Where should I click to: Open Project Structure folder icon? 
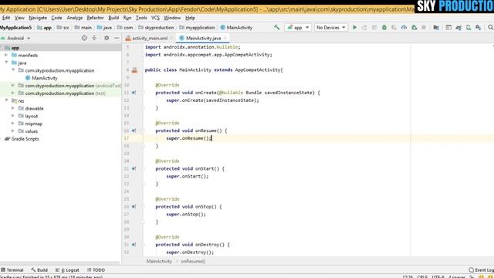436,28
